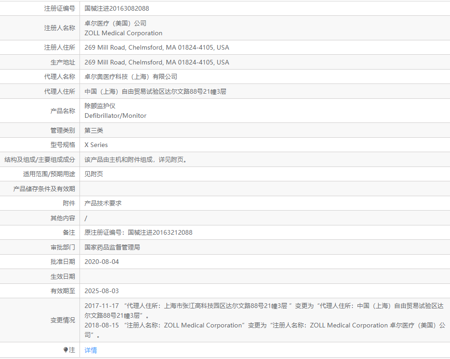Select the text 该产品由主机和附件组成，详见附页。
The width and height of the screenshot is (450, 359).
point(136,160)
